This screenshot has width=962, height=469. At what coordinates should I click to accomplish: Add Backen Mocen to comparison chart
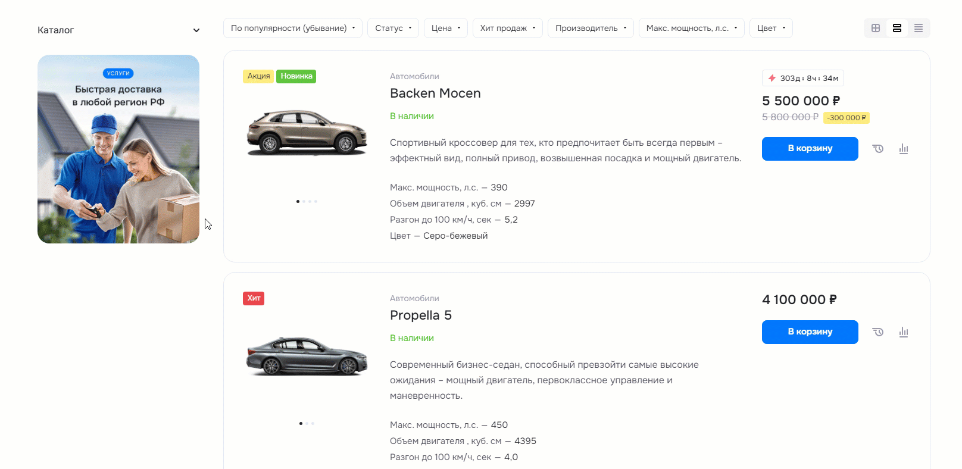coord(904,149)
